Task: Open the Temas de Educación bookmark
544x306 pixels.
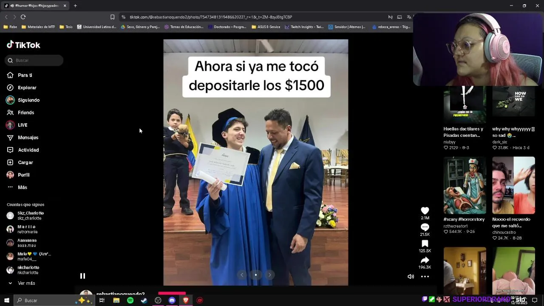Action: (x=184, y=27)
